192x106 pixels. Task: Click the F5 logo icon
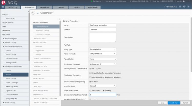(x=4, y=2)
